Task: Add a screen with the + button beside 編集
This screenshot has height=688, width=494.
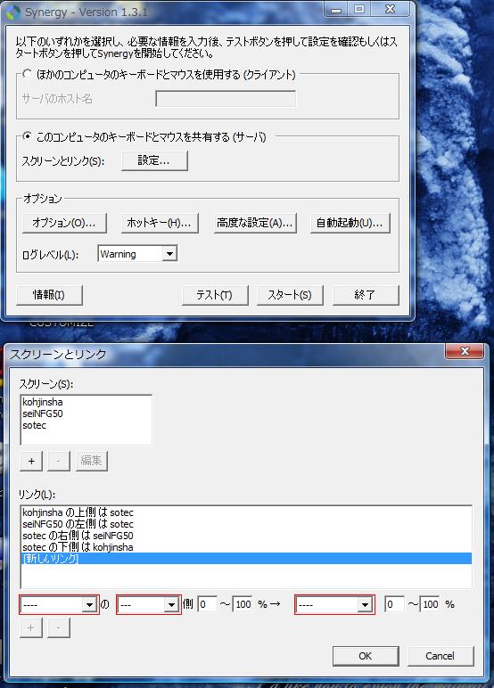Action: (31, 461)
